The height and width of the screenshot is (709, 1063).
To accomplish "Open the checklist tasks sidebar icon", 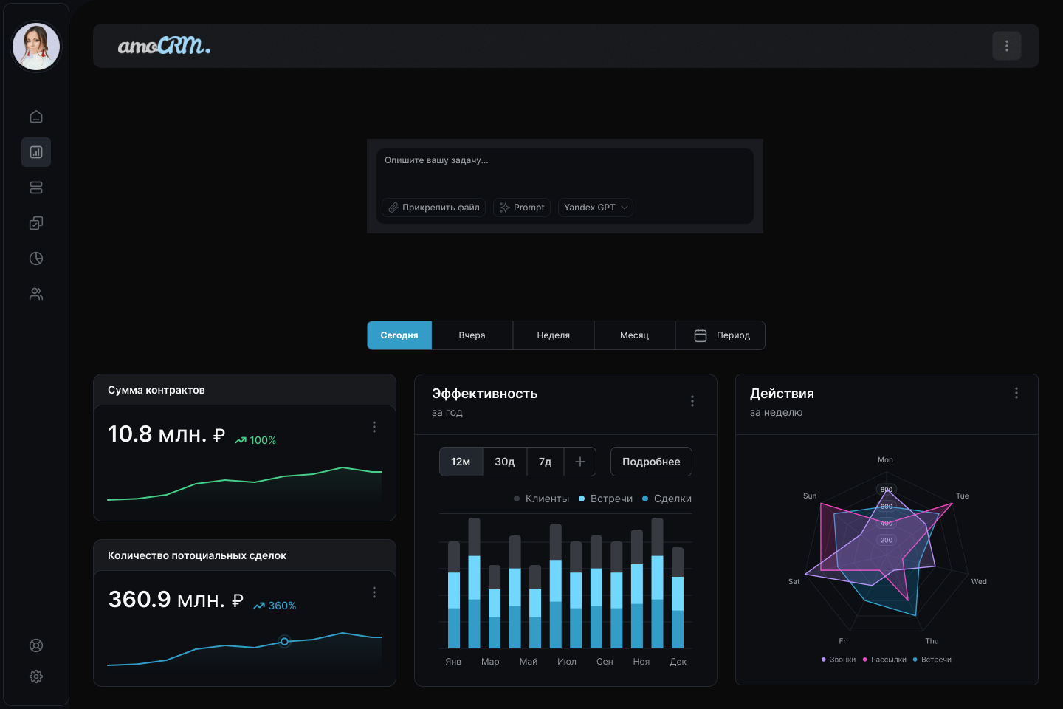I will 36,223.
